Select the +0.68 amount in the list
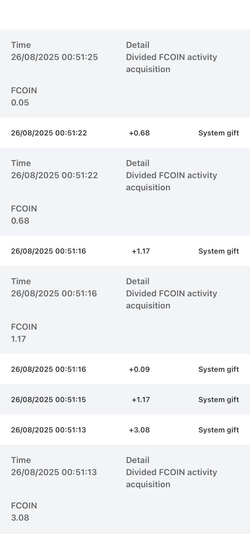 click(x=139, y=133)
